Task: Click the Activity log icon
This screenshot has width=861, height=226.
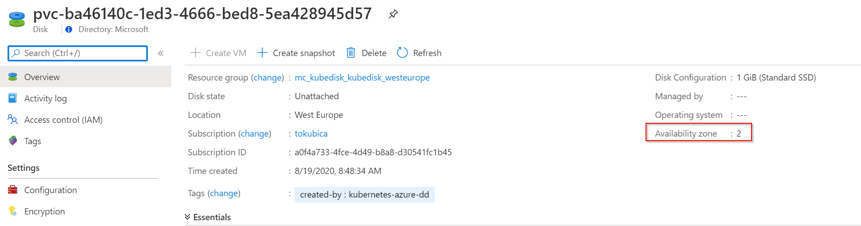Action: coord(13,98)
